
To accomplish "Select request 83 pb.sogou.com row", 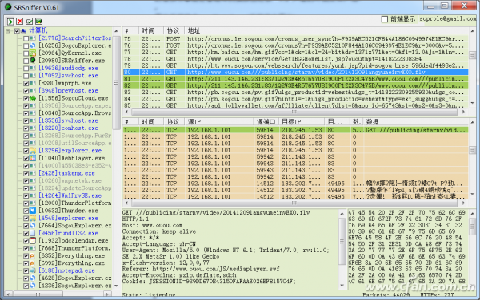I will (295, 93).
